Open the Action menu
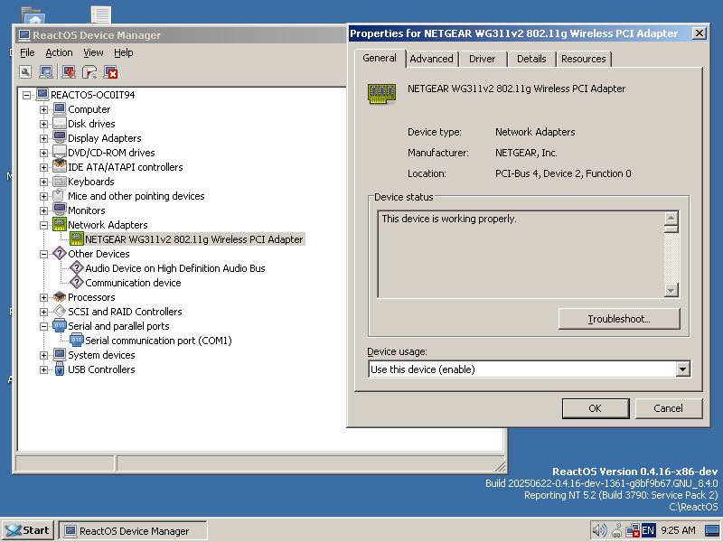This screenshot has width=723, height=542. [59, 52]
